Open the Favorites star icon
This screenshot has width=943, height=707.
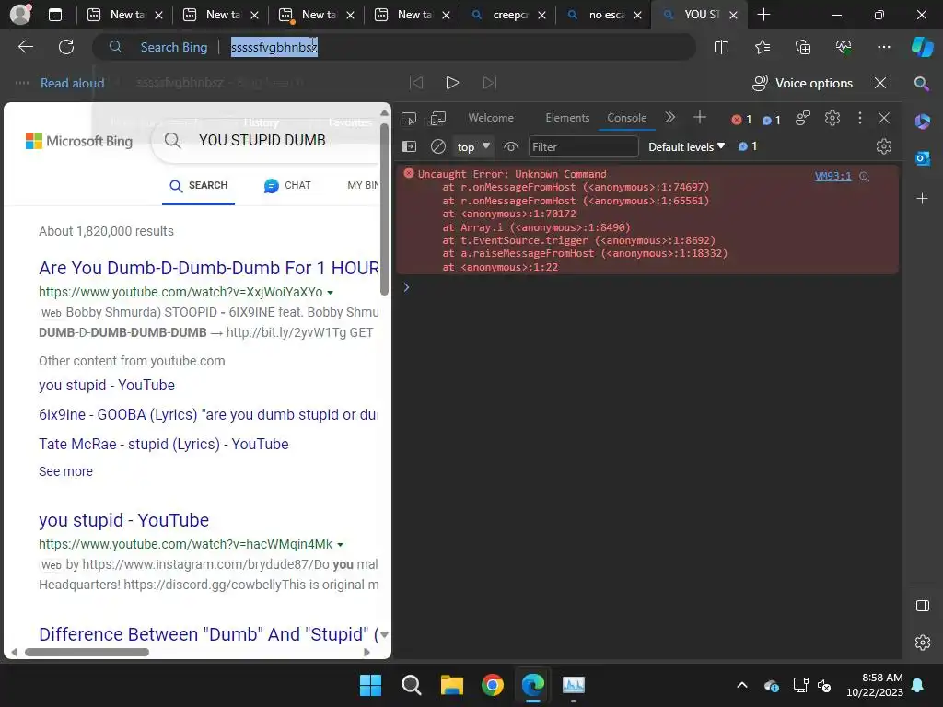tap(762, 47)
